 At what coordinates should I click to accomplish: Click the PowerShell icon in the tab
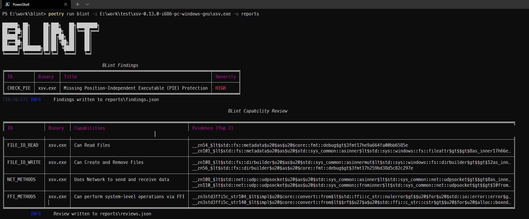click(8, 4)
